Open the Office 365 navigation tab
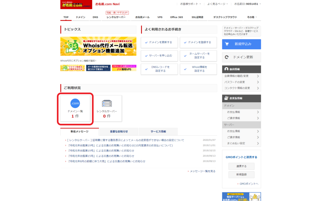 (176, 17)
